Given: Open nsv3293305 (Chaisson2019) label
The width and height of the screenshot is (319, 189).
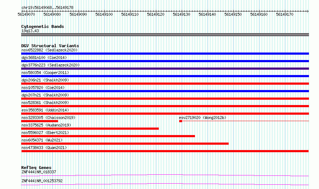Looking at the screenshot, I should pyautogui.click(x=48, y=118).
